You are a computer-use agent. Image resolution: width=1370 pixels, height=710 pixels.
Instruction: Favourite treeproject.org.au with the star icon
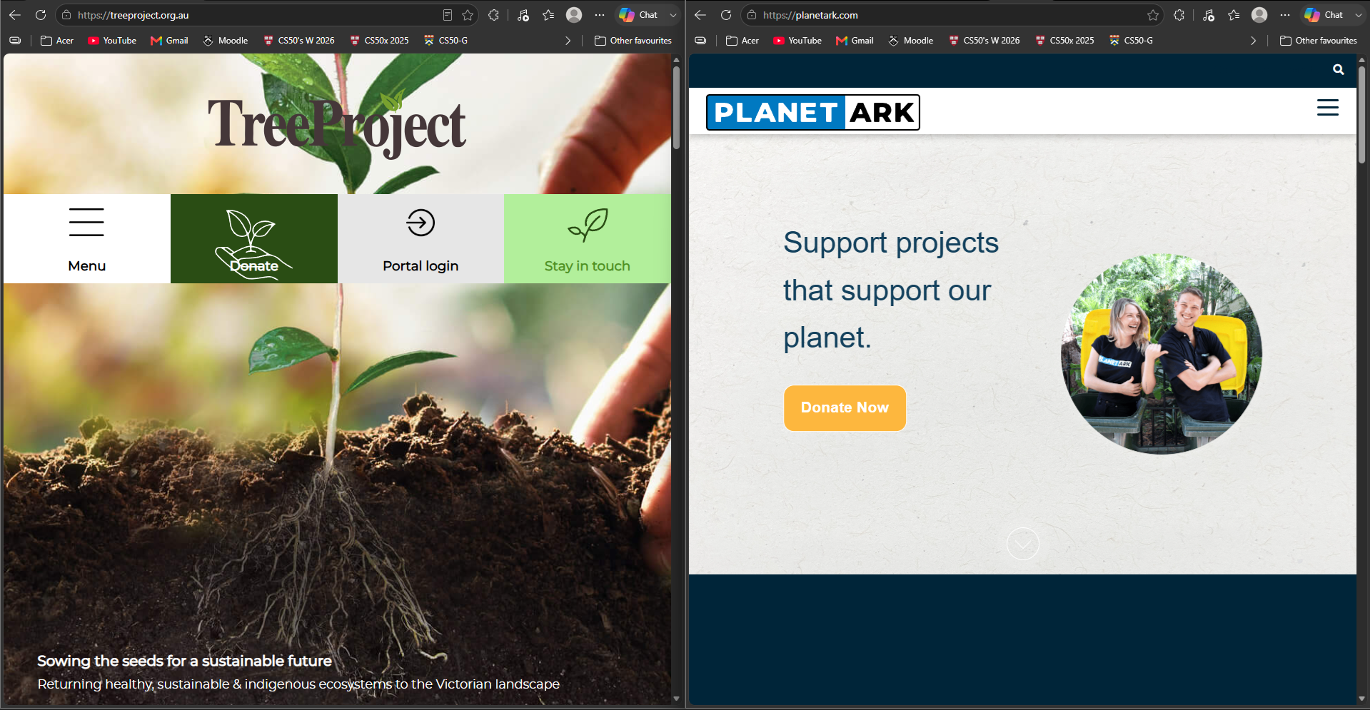468,15
